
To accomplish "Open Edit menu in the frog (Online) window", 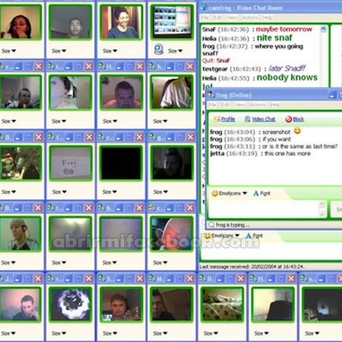I will [x=225, y=105].
